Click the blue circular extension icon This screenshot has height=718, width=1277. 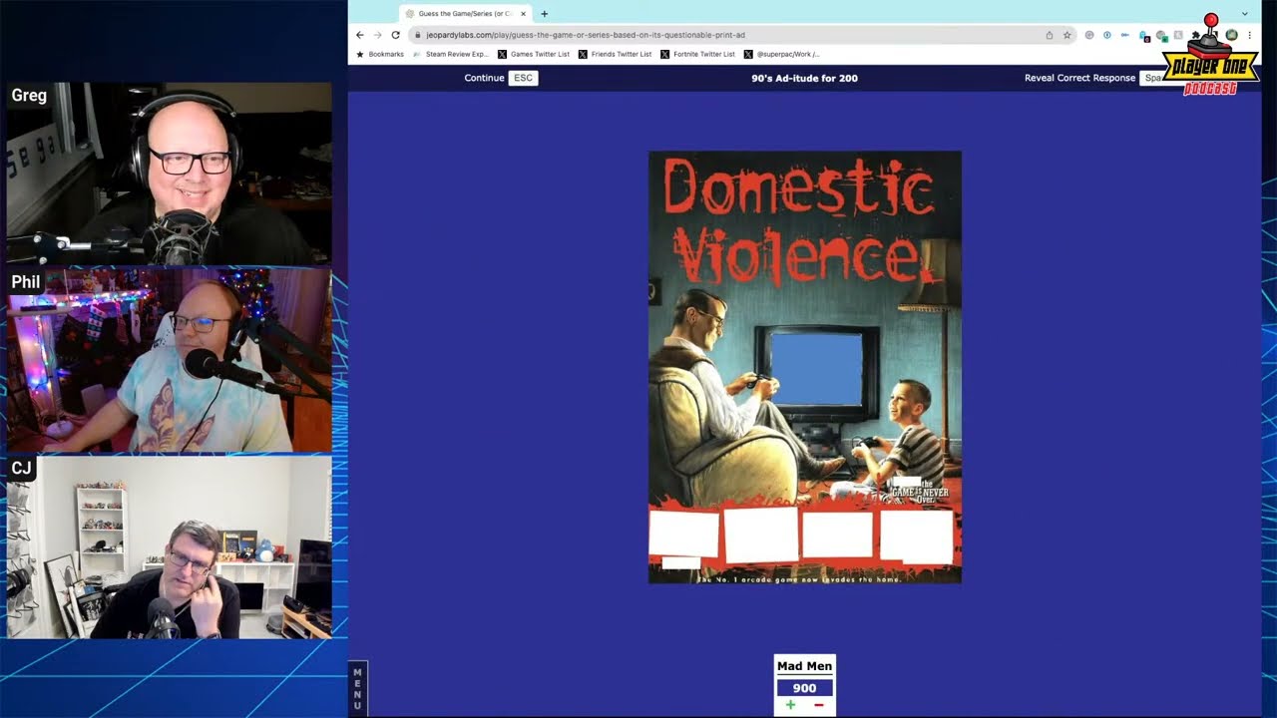point(1107,35)
